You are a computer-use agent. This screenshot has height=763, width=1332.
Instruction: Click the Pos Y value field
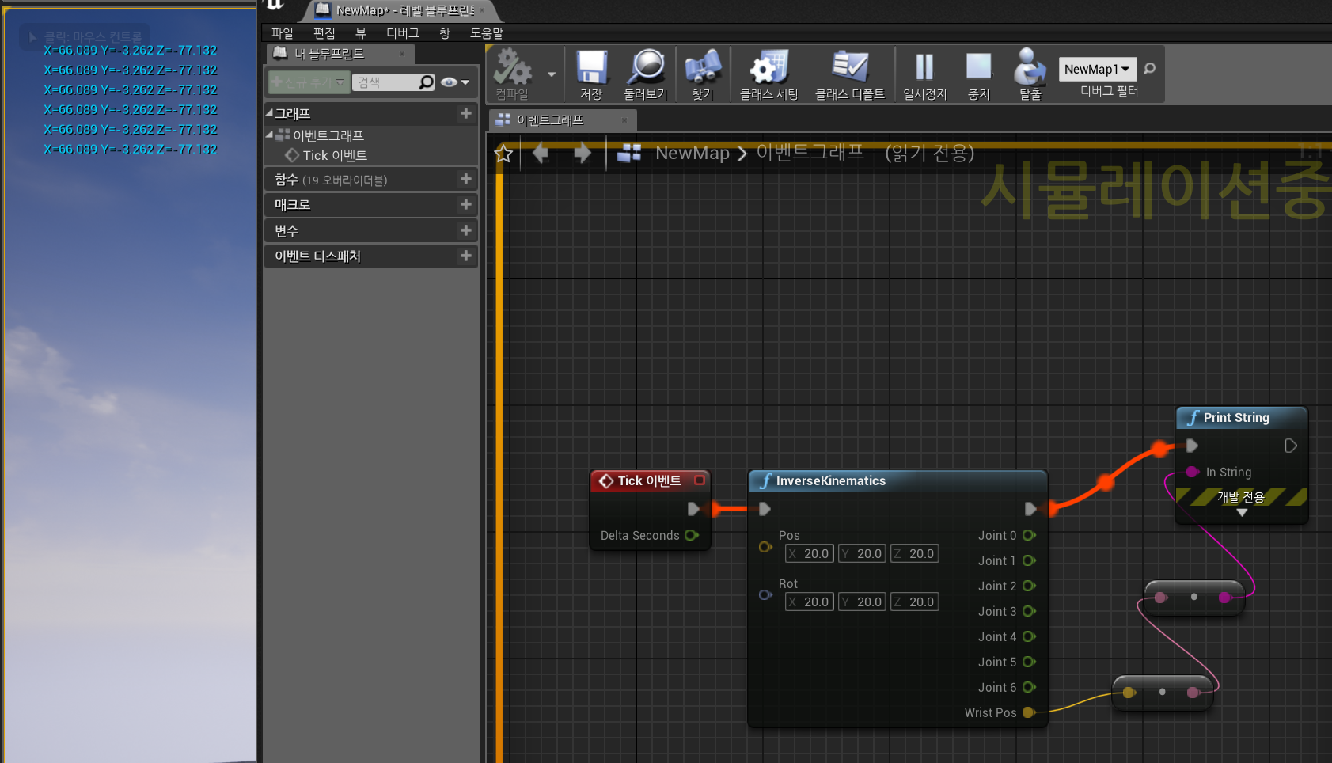click(x=862, y=553)
